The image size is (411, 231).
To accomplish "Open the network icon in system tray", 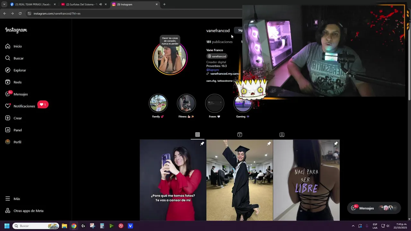I will coord(383,226).
